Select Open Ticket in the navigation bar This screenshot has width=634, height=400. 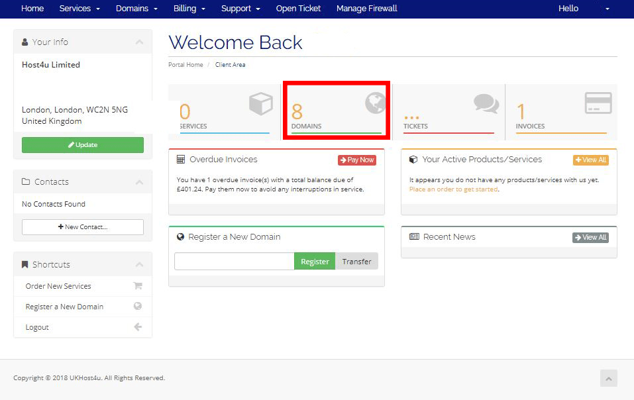click(298, 9)
